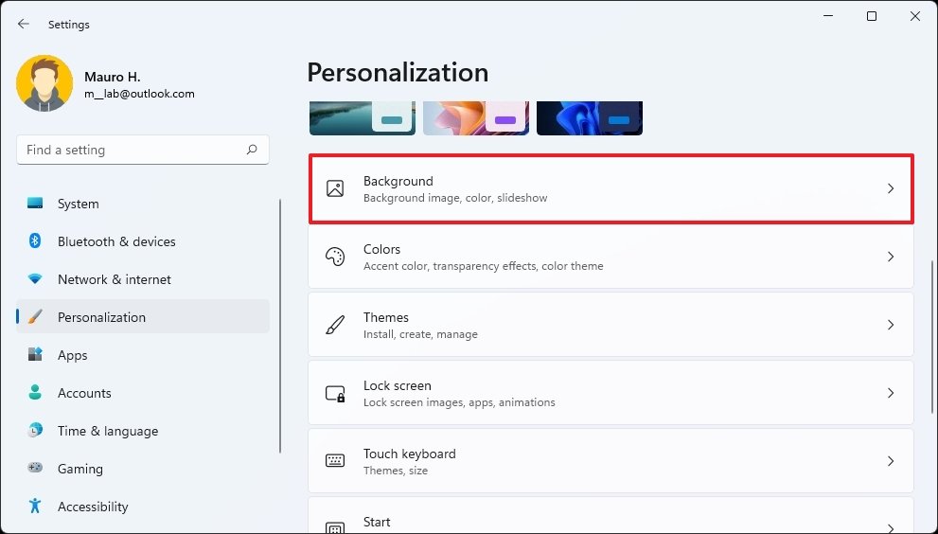Click the Gaming controller icon
938x534 pixels.
pos(35,468)
